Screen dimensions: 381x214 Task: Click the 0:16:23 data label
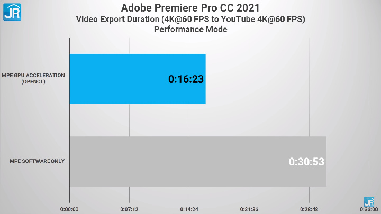[x=186, y=79]
